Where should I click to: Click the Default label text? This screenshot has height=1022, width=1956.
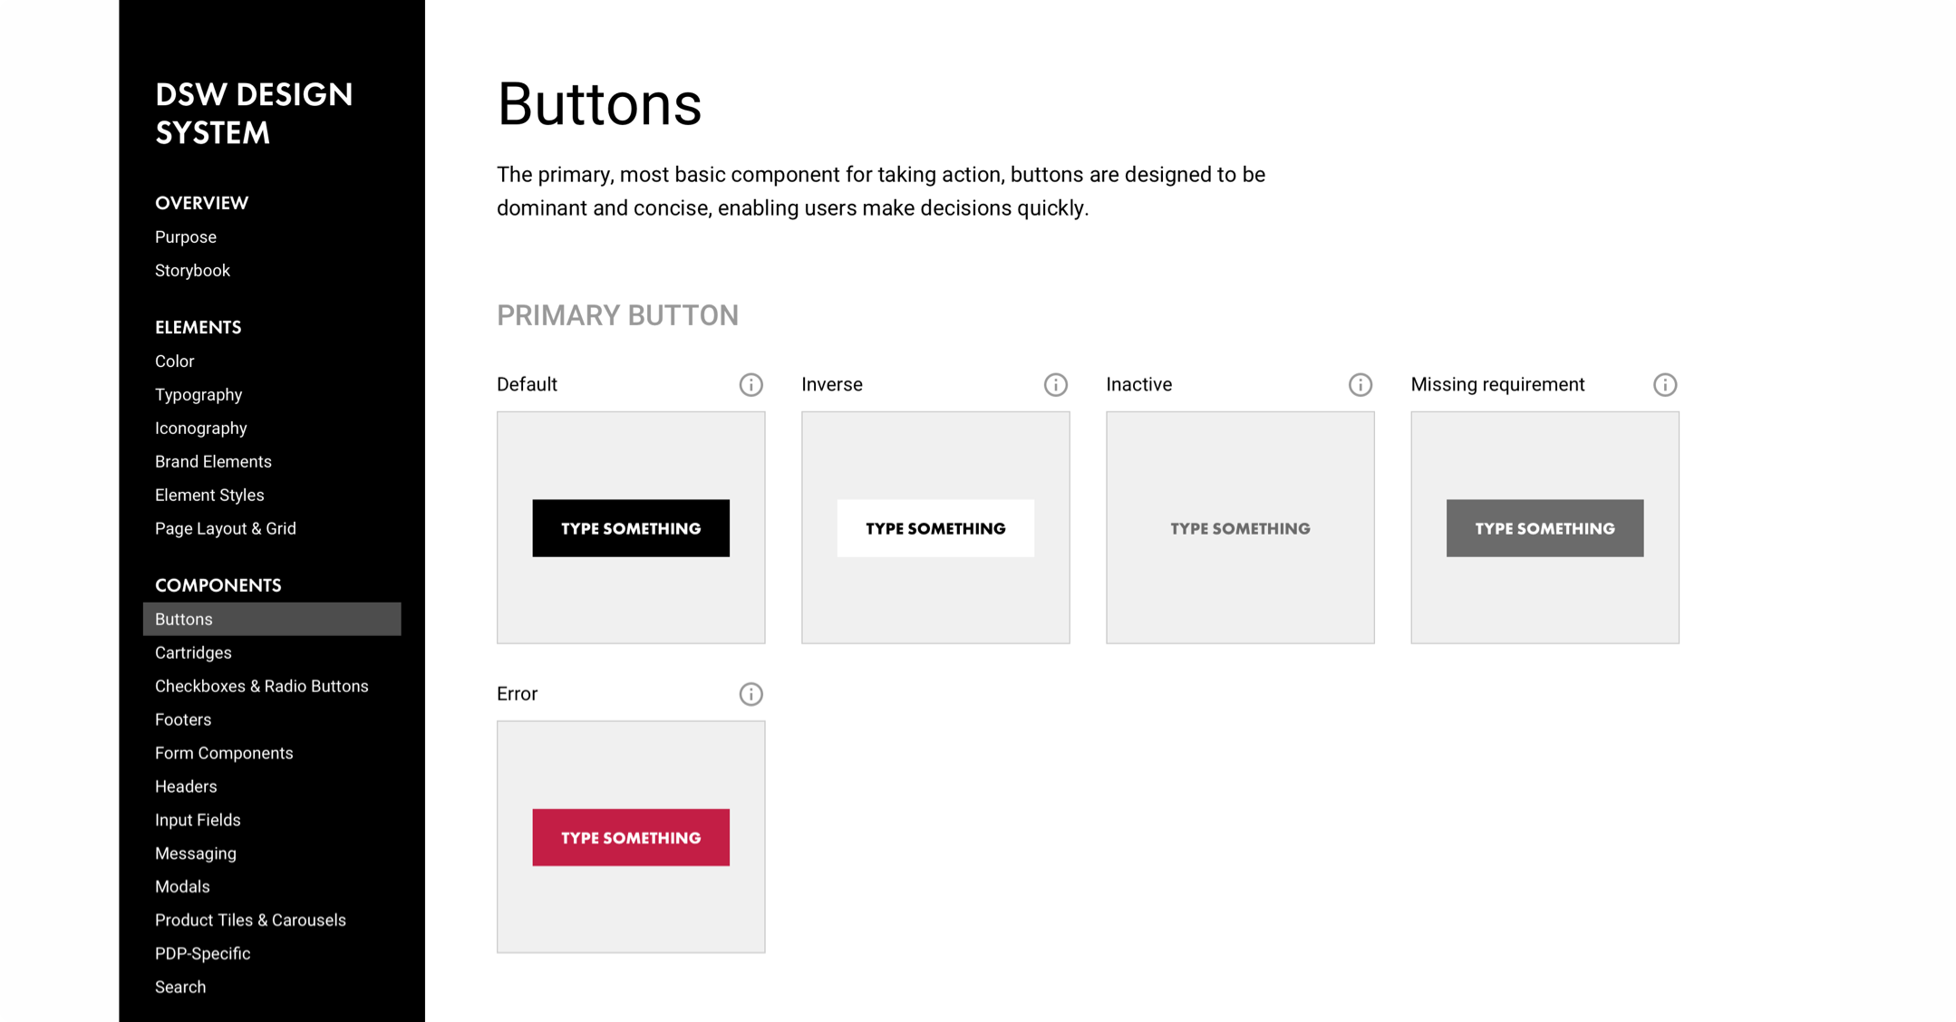pyautogui.click(x=527, y=384)
